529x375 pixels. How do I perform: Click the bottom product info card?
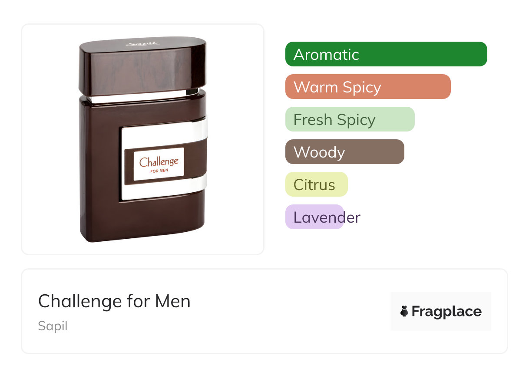pos(264,311)
